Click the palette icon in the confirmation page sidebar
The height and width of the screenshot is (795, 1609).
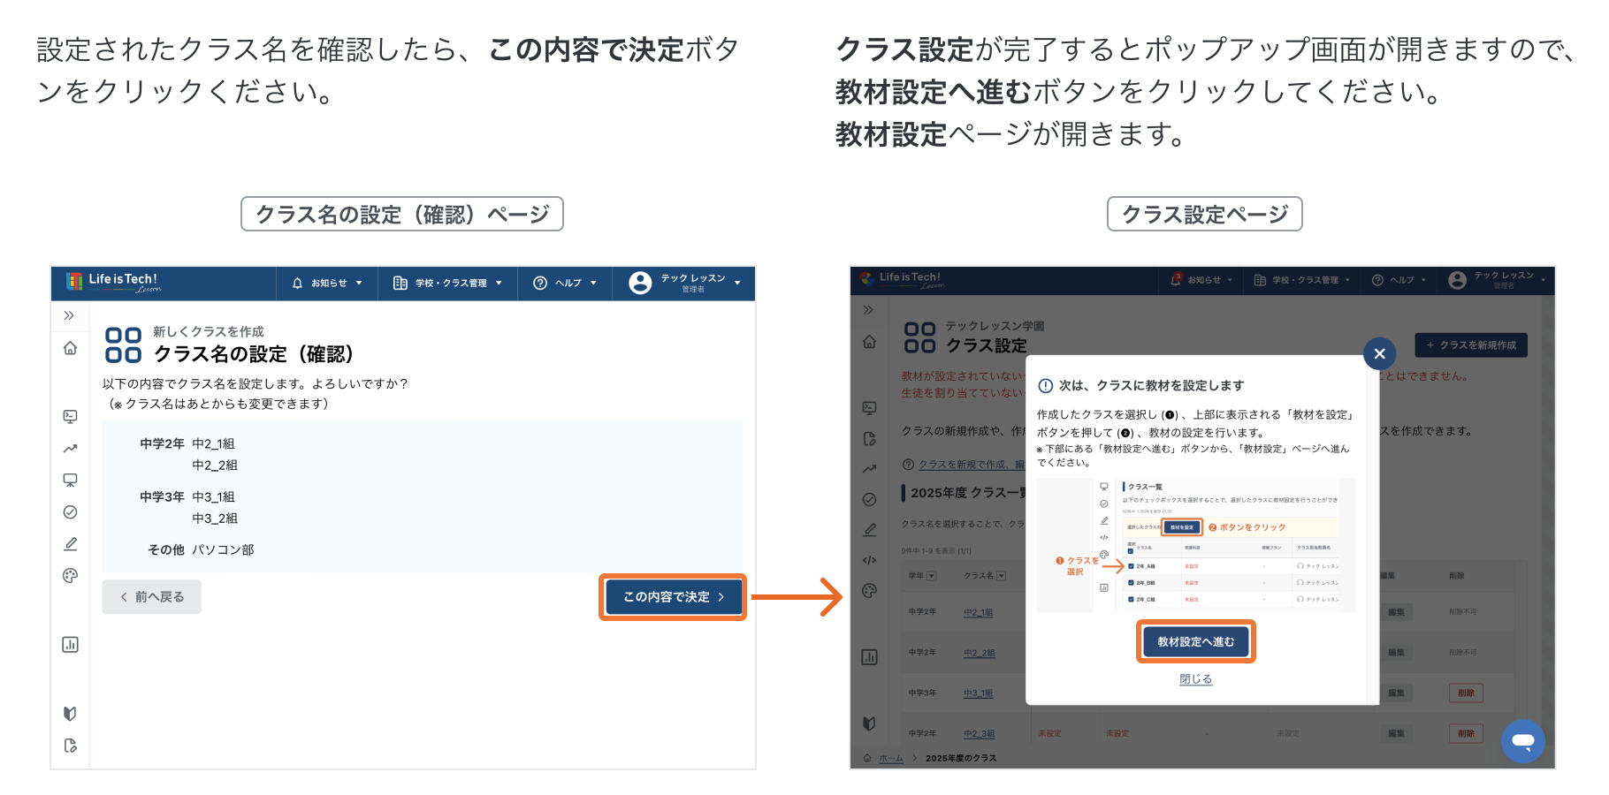pos(71,576)
